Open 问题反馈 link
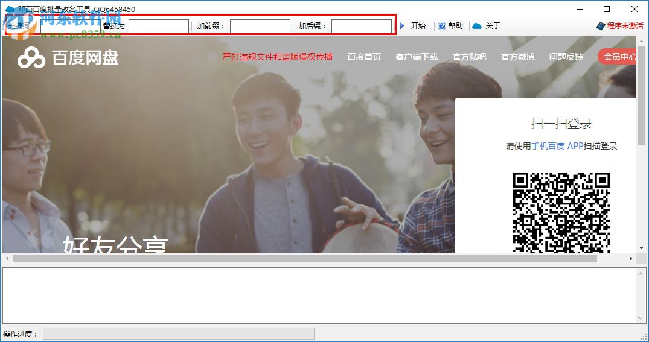Viewport: 649px width, 342px height. click(566, 57)
